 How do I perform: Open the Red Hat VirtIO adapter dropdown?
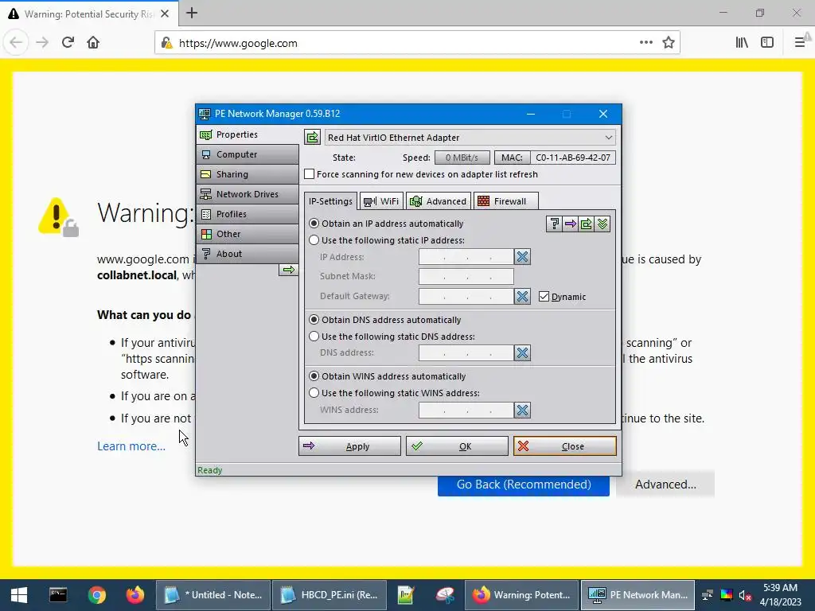click(470, 138)
